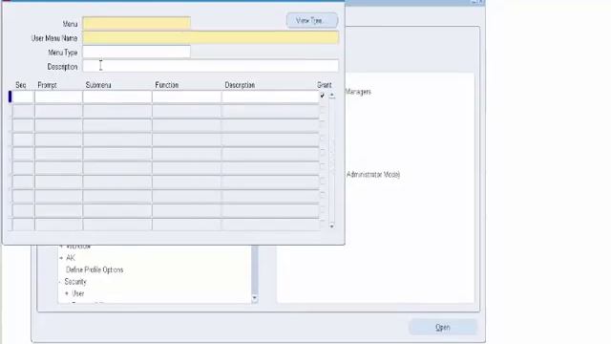Click the current record indicator of first row
The image size is (611, 344).
[x=10, y=97]
